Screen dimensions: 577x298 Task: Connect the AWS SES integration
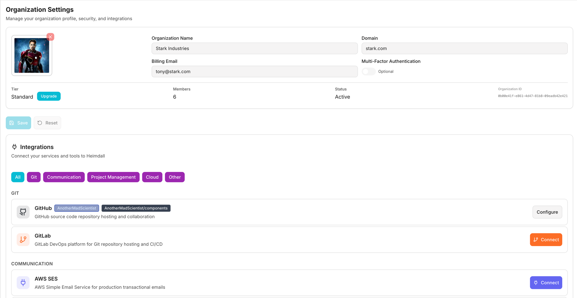click(546, 283)
